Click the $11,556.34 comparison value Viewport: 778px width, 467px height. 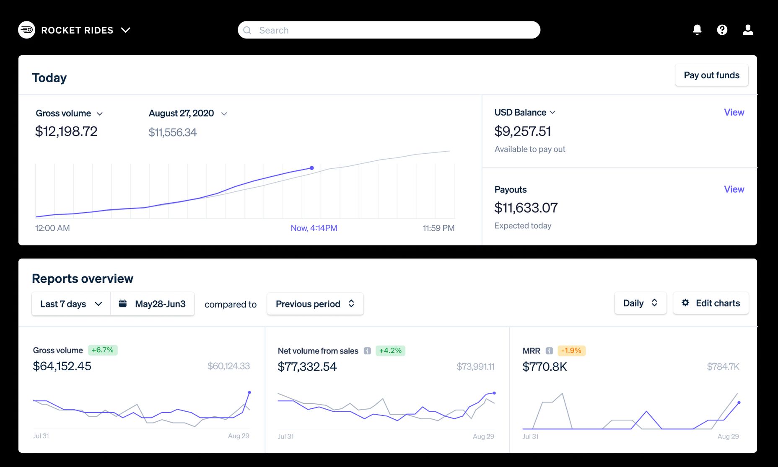(x=173, y=132)
